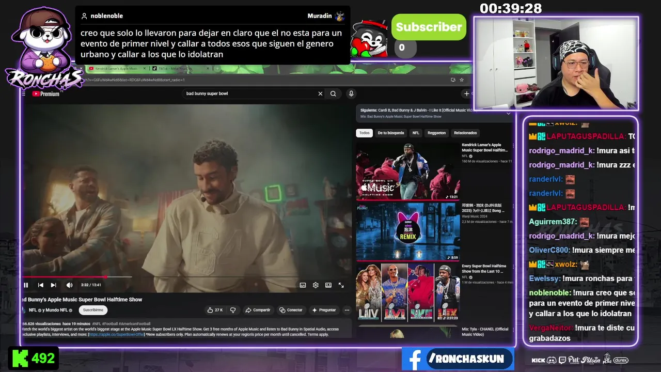Click the install app icon in address bar
Screen dimensions: 661x372
453,80
